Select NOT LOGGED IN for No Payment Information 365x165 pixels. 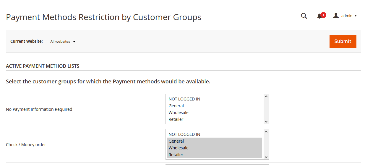point(184,99)
